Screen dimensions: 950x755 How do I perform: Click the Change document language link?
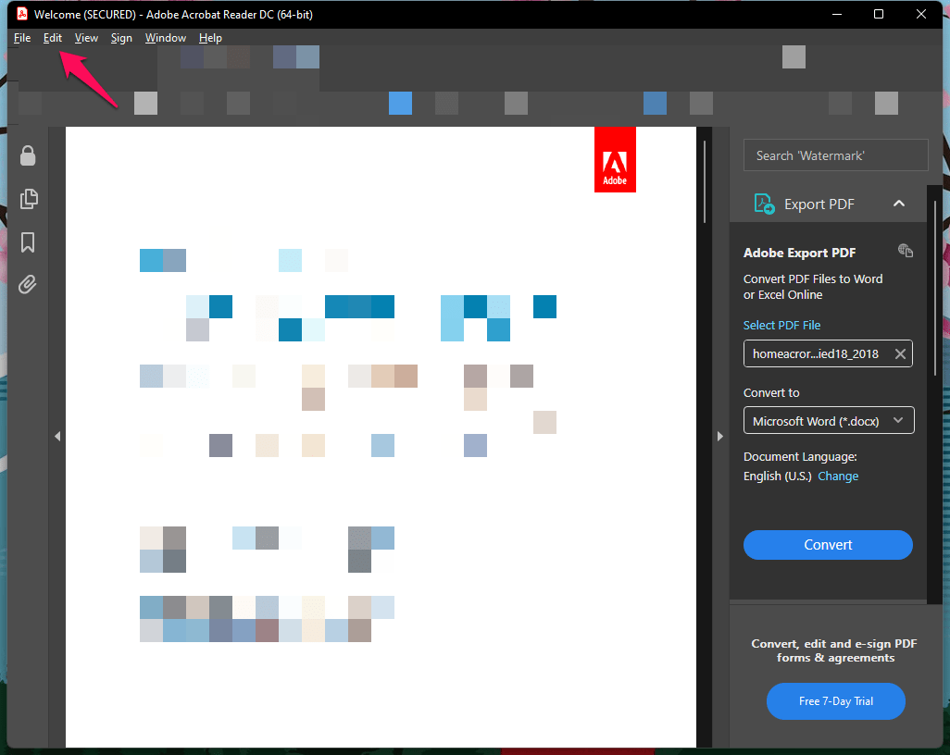click(x=838, y=476)
